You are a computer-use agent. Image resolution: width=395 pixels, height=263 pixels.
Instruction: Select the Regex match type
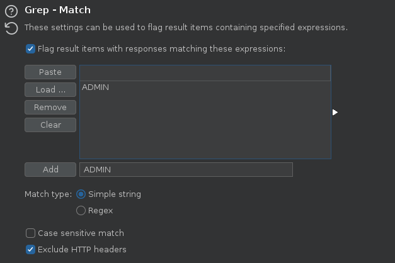81,210
